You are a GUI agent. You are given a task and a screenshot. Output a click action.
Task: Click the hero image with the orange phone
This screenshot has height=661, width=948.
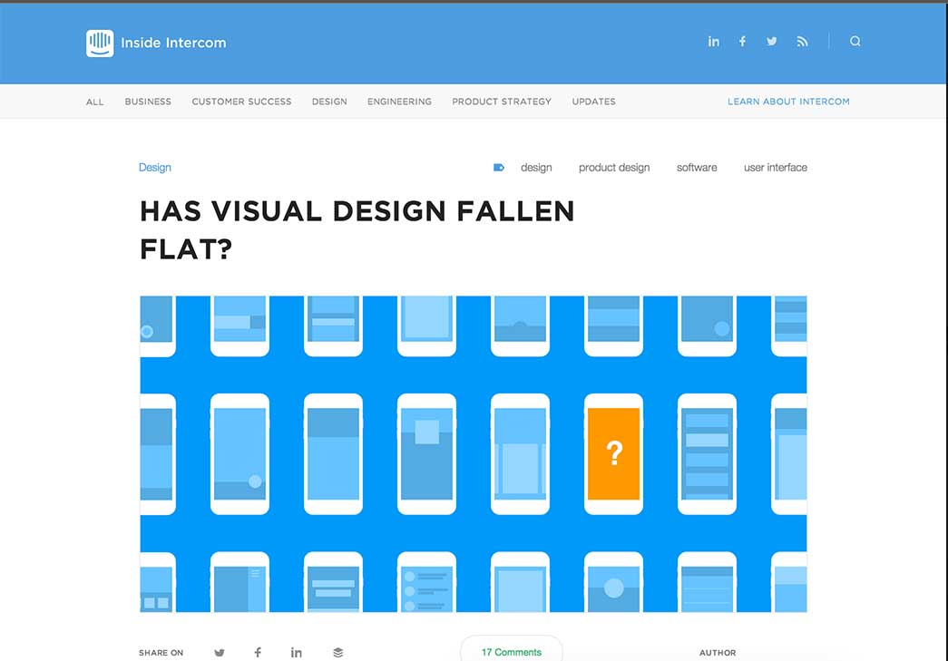coord(472,452)
